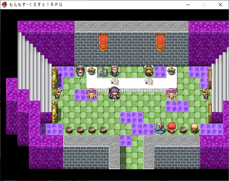This screenshot has height=181, width=229.
Task: Click the left flower pot on counter
Action: point(92,71)
